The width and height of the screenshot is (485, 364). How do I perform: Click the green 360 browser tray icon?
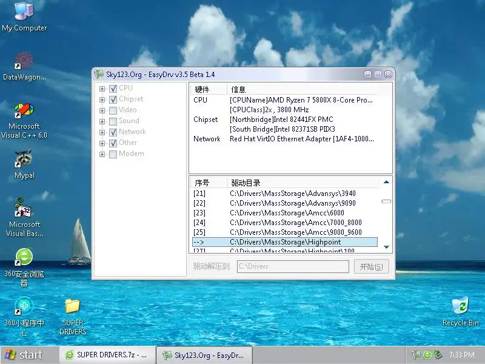coord(427,355)
